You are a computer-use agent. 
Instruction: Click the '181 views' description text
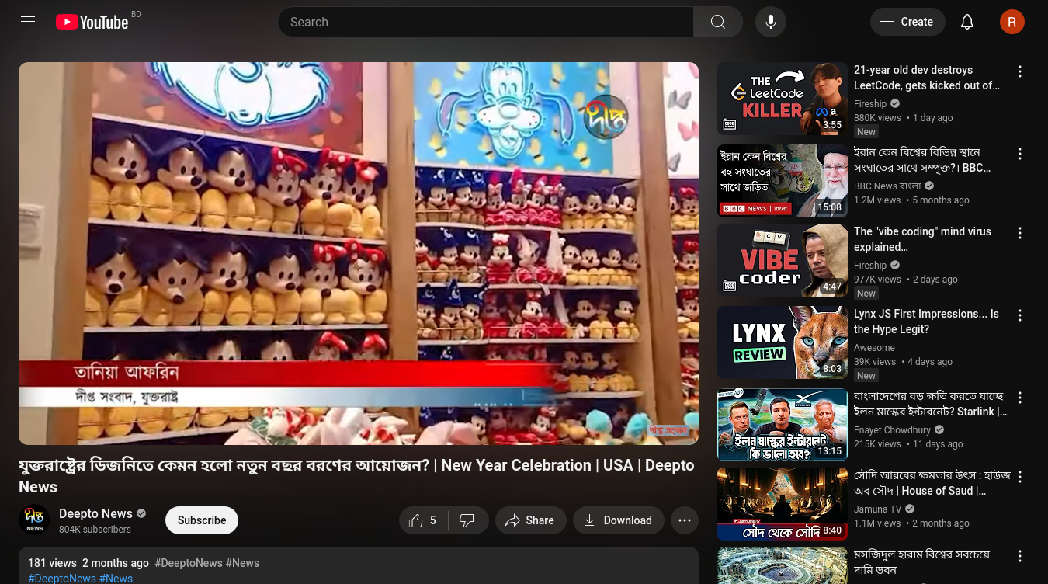(x=52, y=563)
